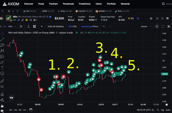Open the BMW $3.35K ticker
172x113 pixels.
click(x=47, y=11)
